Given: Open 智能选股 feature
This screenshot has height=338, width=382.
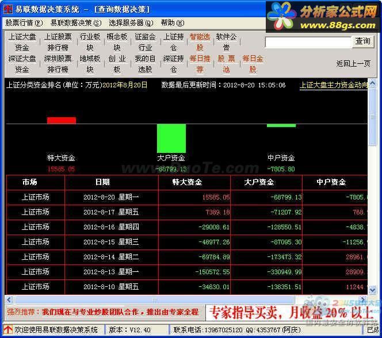Looking at the screenshot, I should click(200, 42).
